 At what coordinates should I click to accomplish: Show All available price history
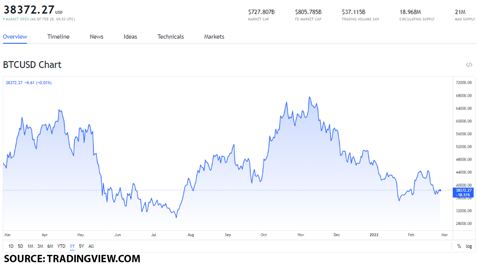click(91, 246)
